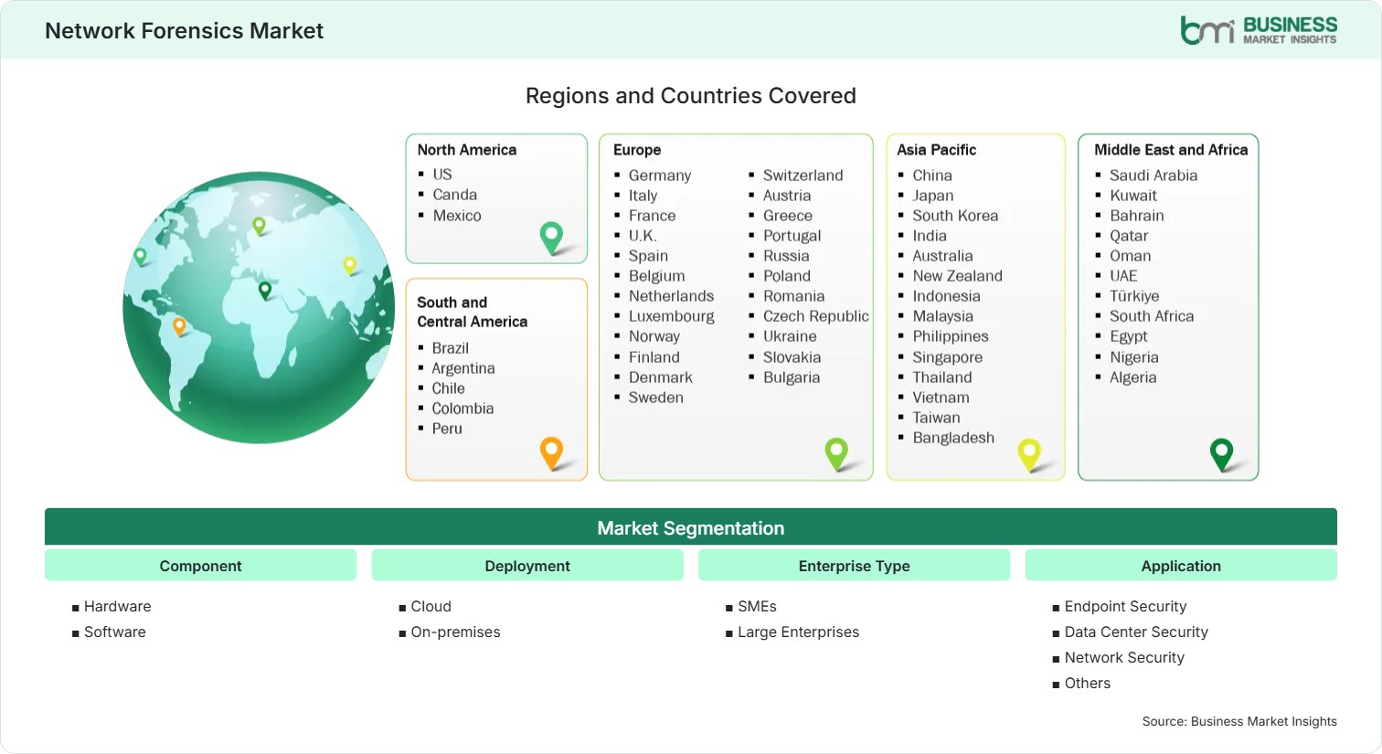This screenshot has height=754, width=1382.
Task: Click the Asia Pacific heading
Action: coord(936,150)
